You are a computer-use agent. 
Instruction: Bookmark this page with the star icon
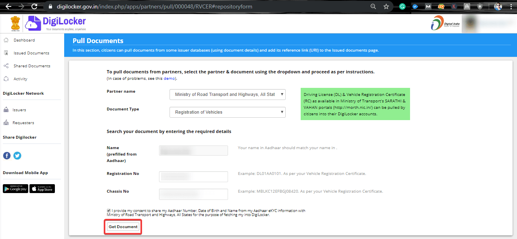pos(385,6)
